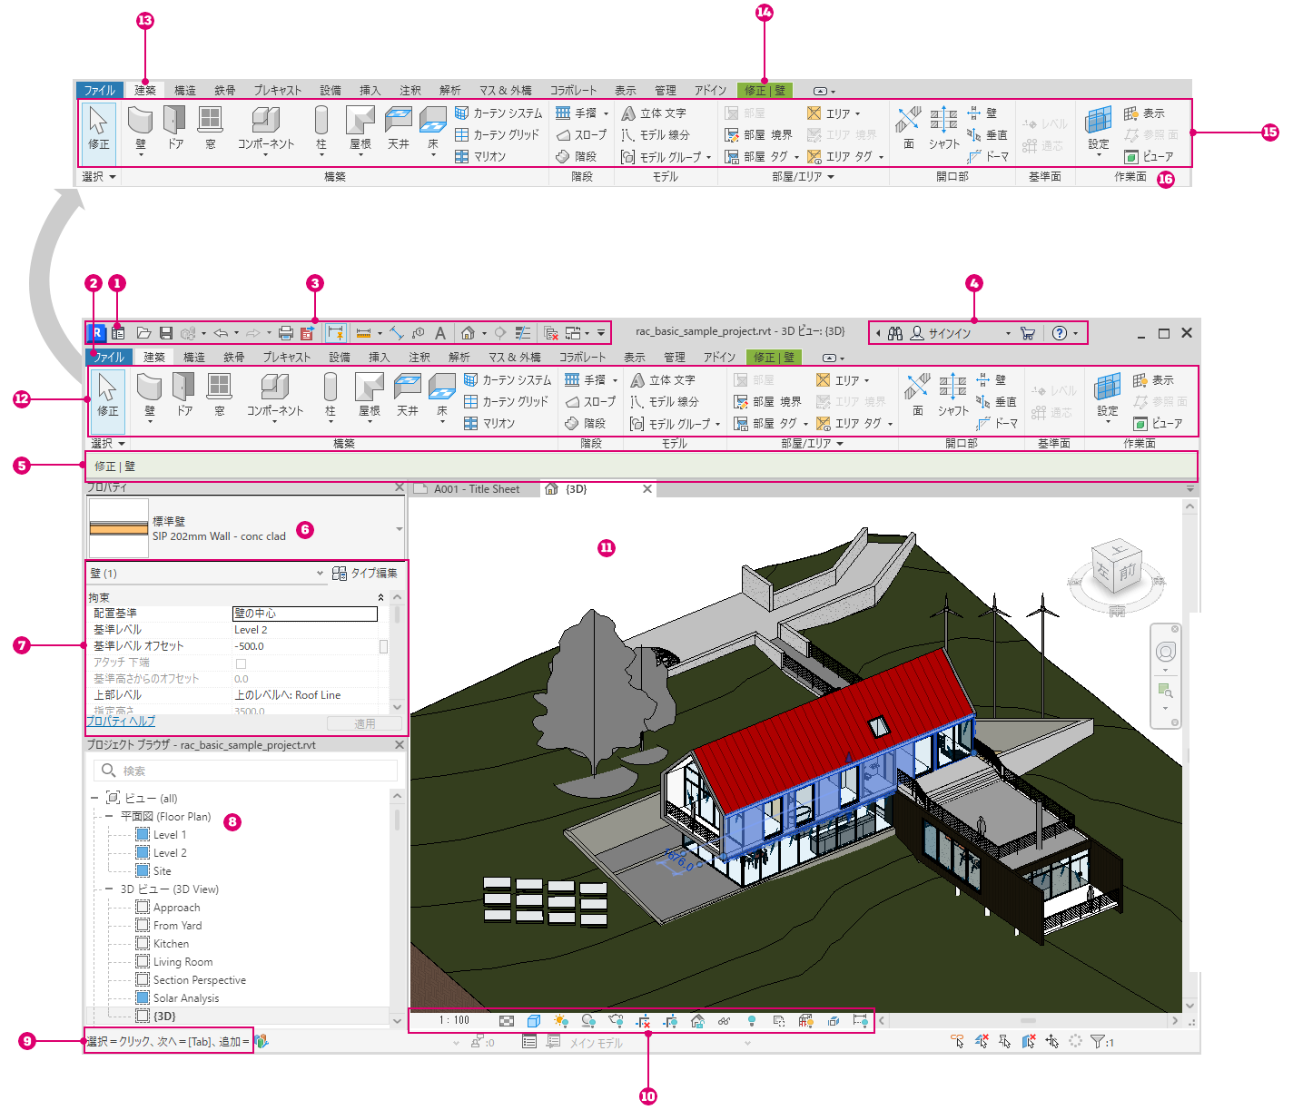Click the 適用 apply button in properties
1293x1110 pixels.
[x=364, y=723]
